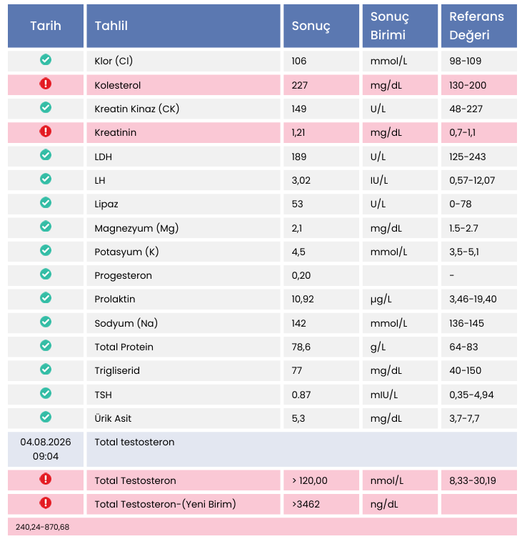
Task: Select the Potasyum (K) test name
Action: pos(126,252)
